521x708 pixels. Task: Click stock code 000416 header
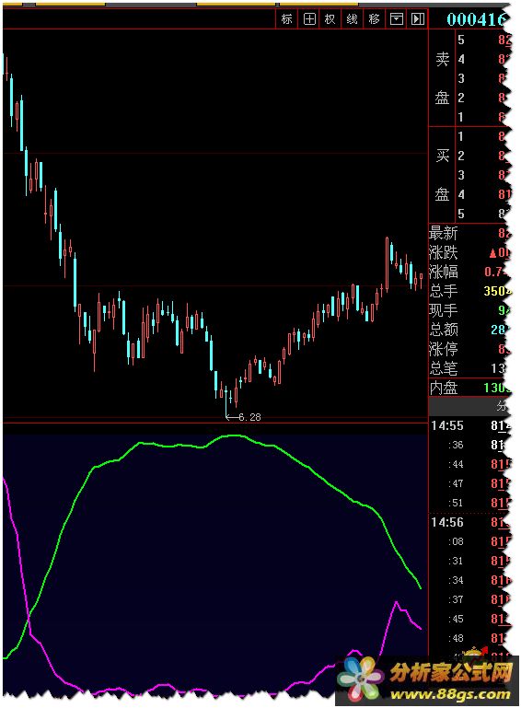coord(476,19)
